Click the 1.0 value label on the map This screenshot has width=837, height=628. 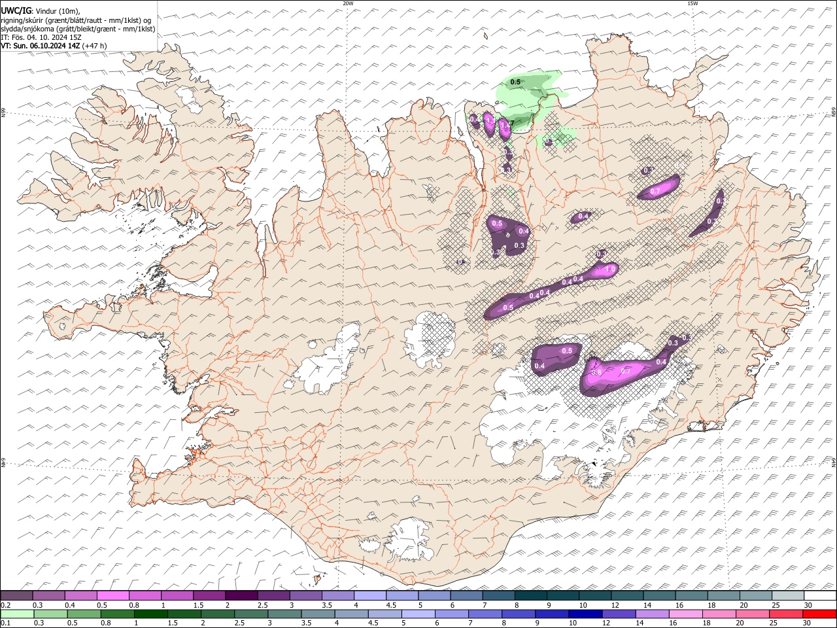pos(611,269)
